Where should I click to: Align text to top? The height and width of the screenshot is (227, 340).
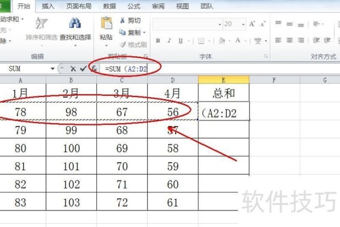point(278,23)
